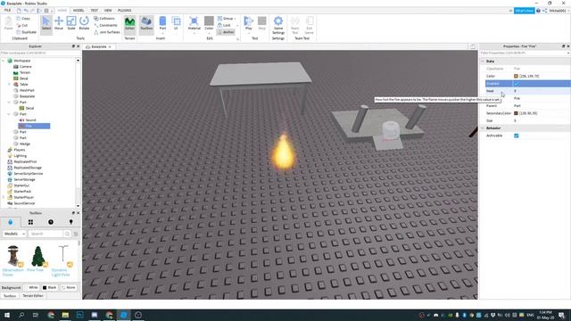Image resolution: width=571 pixels, height=321 pixels.
Task: Open Toolbox Marketplace tab
Action: click(10, 222)
